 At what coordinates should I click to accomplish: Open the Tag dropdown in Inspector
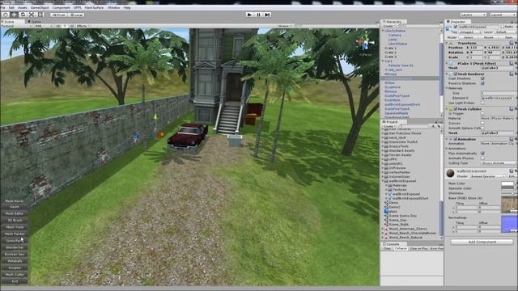[470, 32]
